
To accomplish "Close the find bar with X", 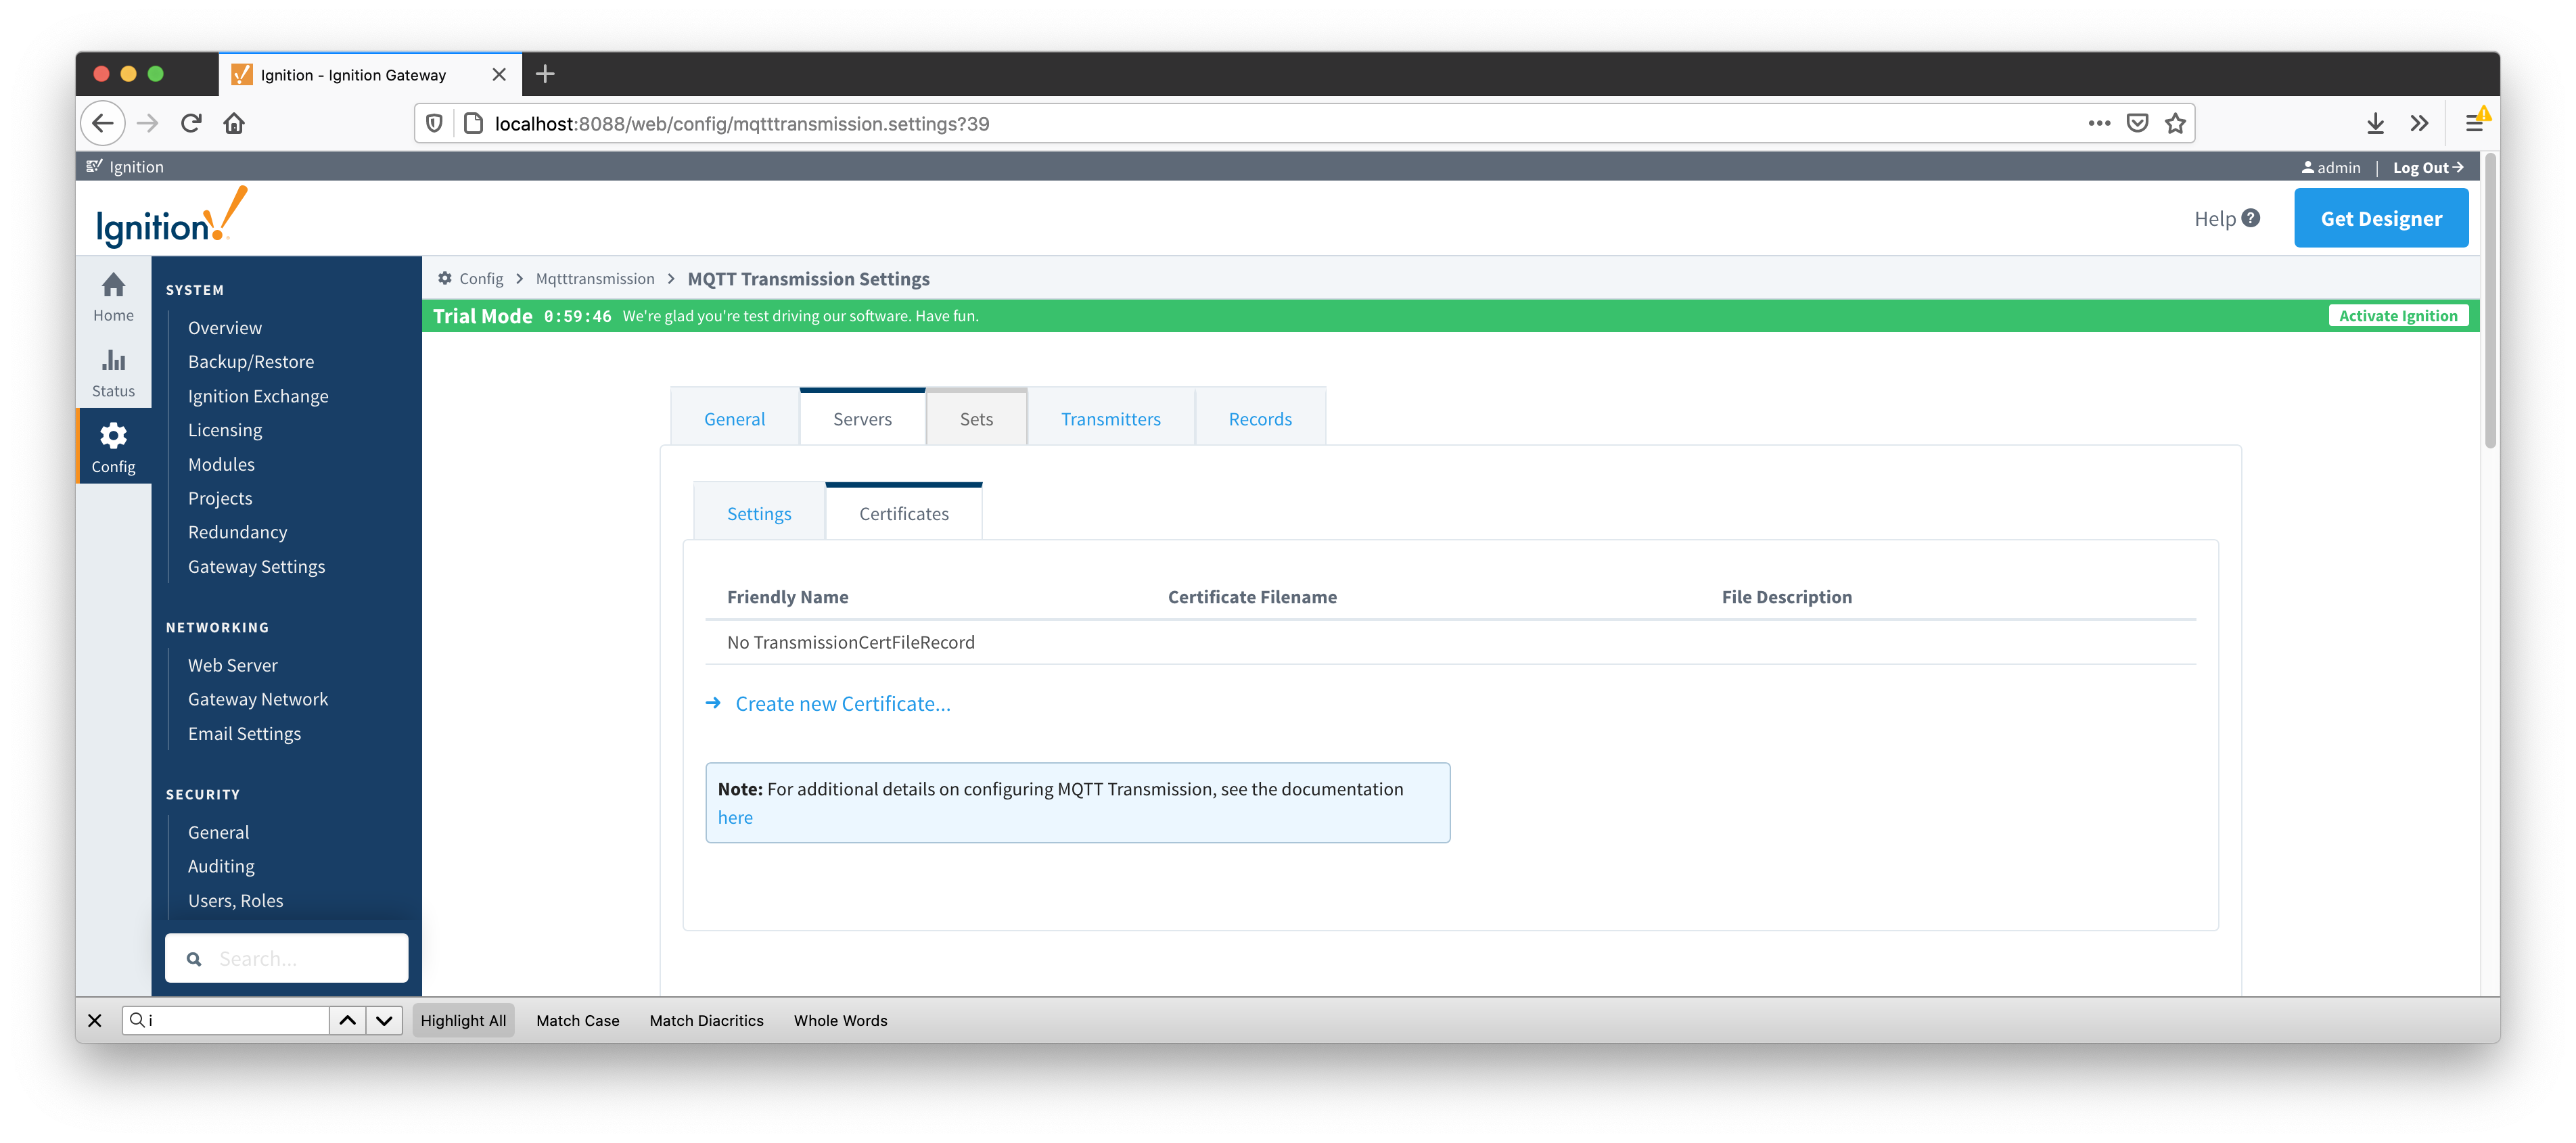I will 95,1020.
